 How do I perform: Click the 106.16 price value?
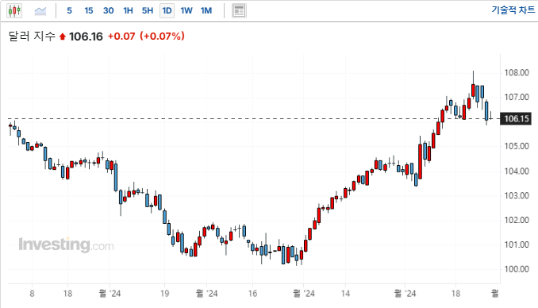click(86, 37)
